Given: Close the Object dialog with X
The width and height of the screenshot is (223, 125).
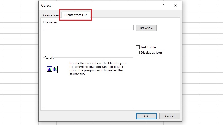Looking at the screenshot, I should point(176,5).
